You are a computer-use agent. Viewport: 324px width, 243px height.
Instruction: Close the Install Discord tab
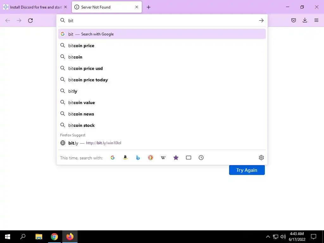(65, 7)
